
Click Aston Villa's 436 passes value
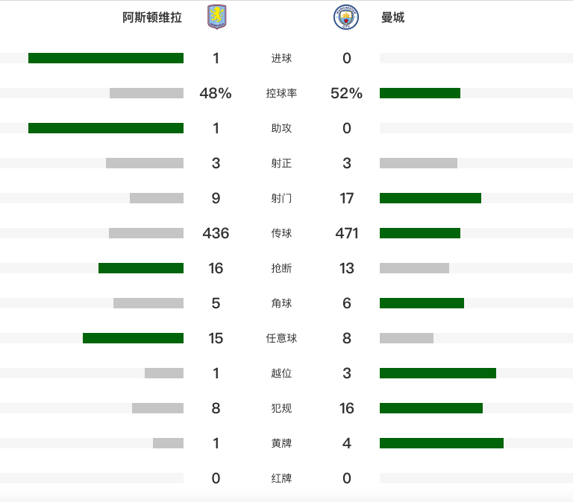[216, 233]
